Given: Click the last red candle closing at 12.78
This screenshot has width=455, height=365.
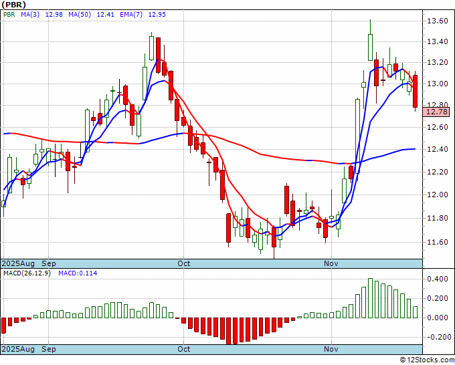Looking at the screenshot, I should pyautogui.click(x=416, y=92).
